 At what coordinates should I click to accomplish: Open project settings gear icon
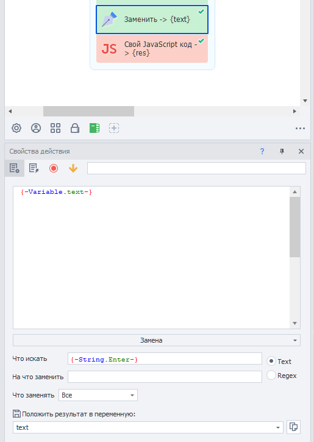(16, 128)
